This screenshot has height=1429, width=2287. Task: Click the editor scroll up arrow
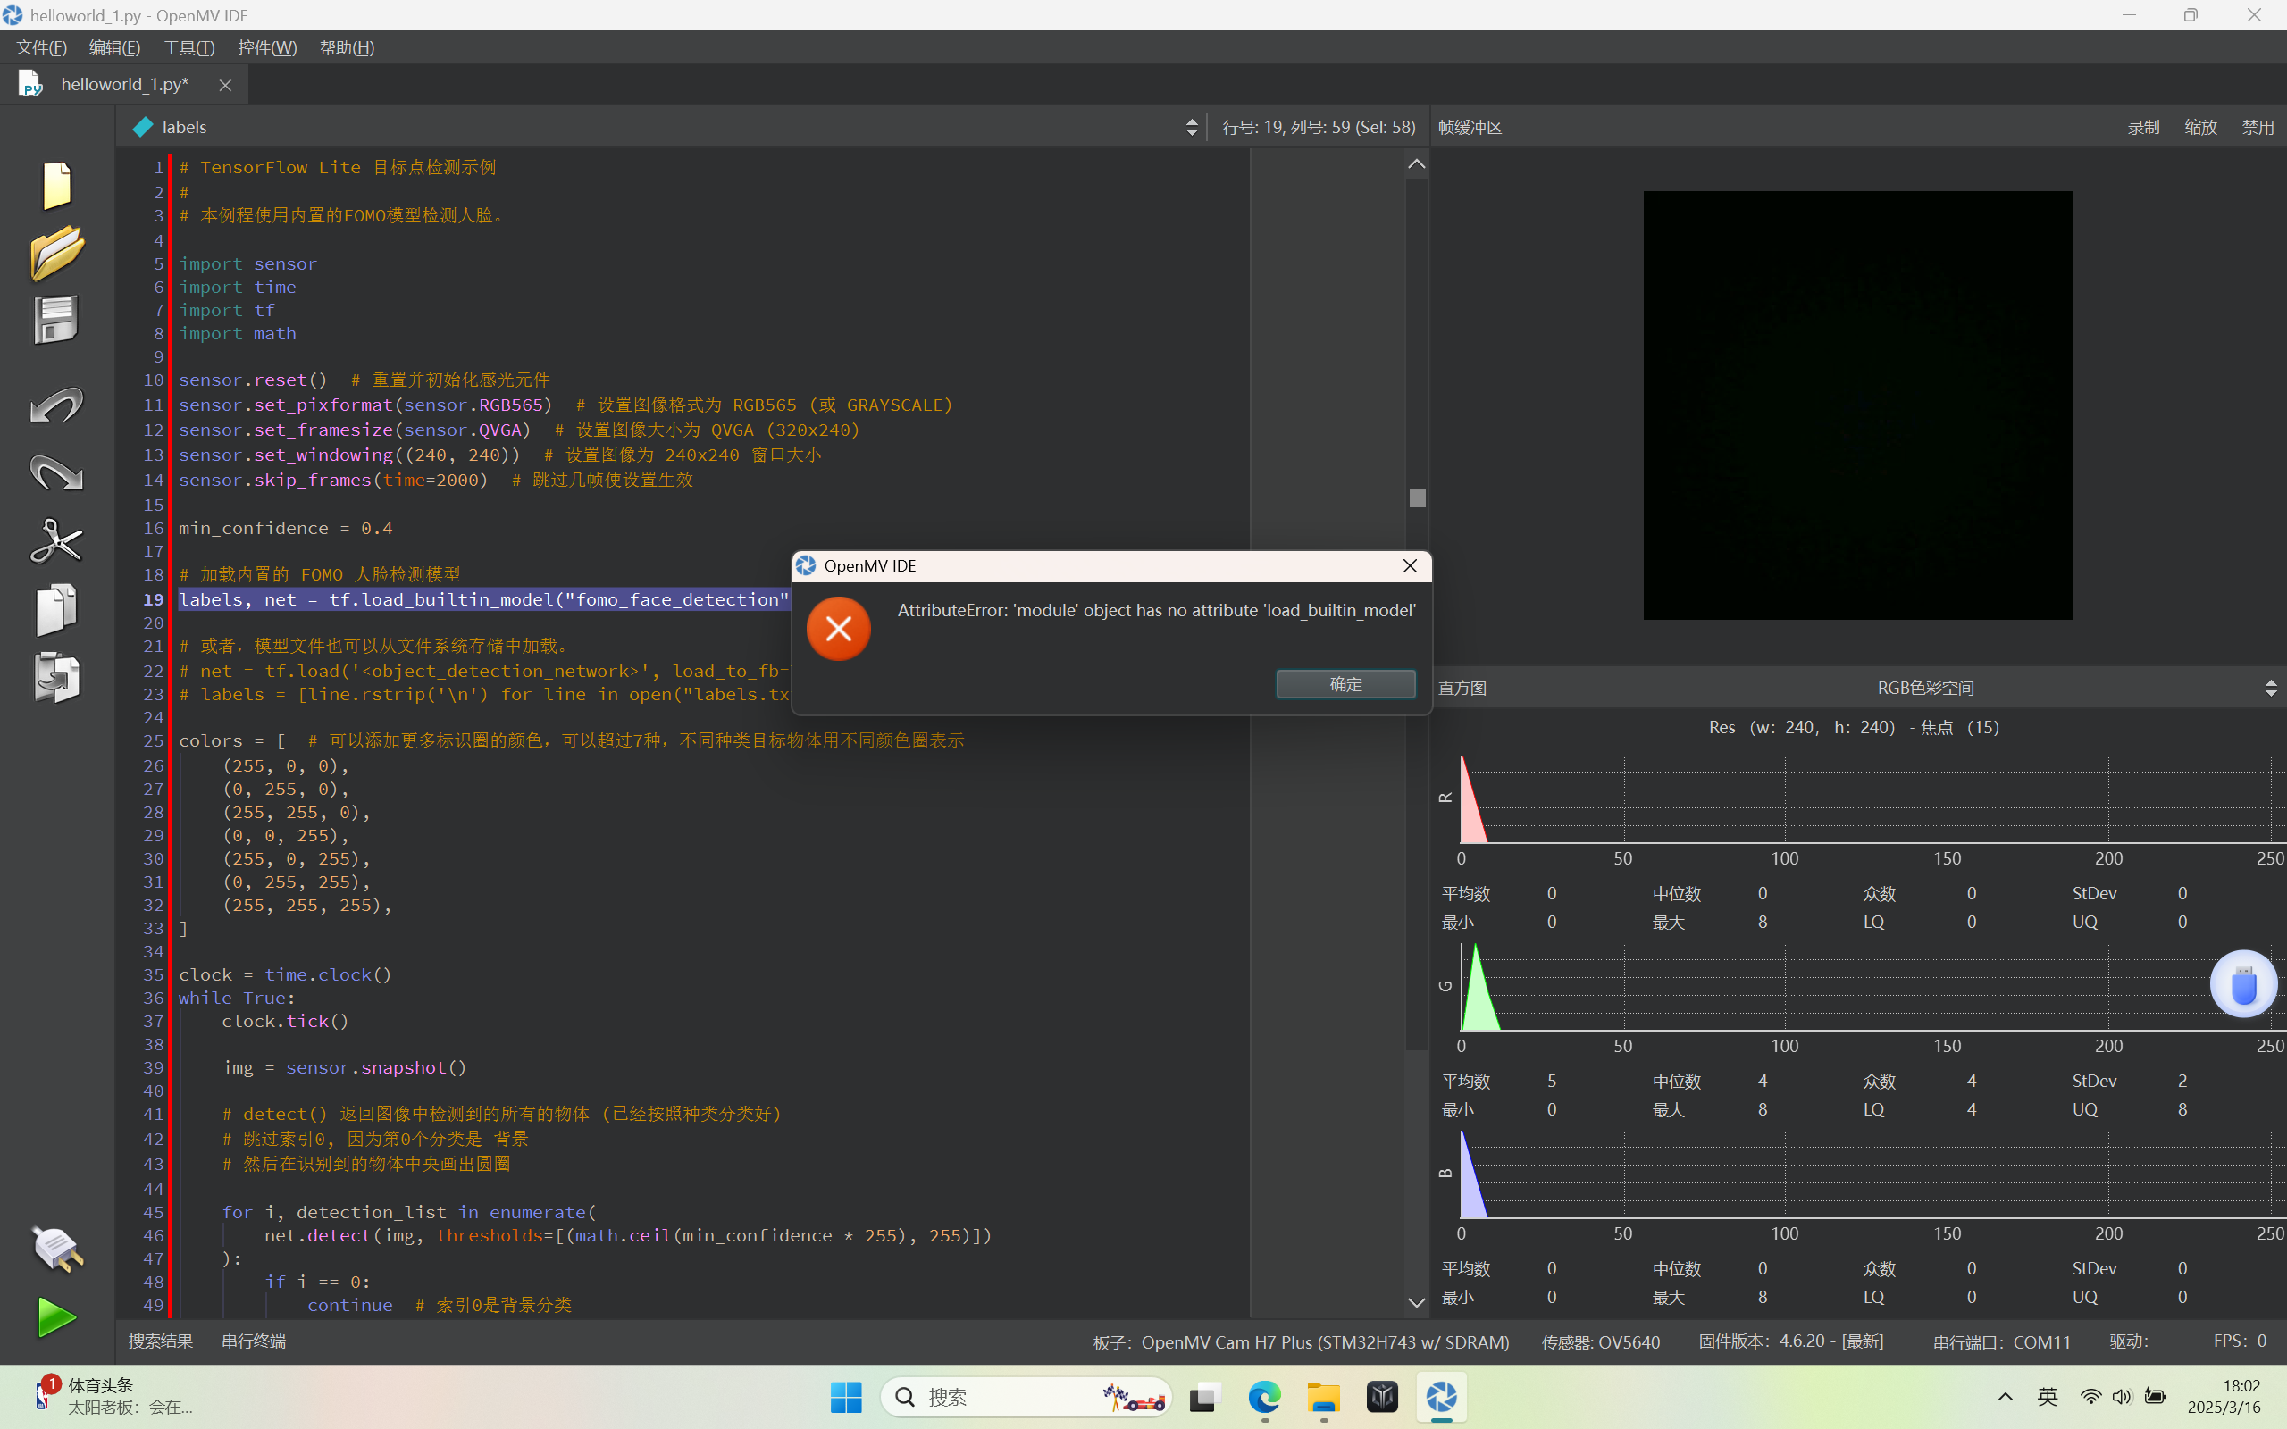point(1417,163)
